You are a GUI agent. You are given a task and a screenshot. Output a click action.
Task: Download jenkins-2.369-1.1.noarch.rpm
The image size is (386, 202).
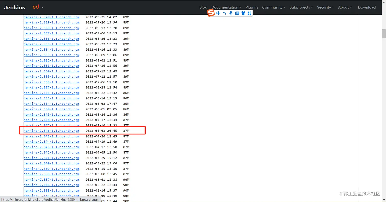click(52, 22)
